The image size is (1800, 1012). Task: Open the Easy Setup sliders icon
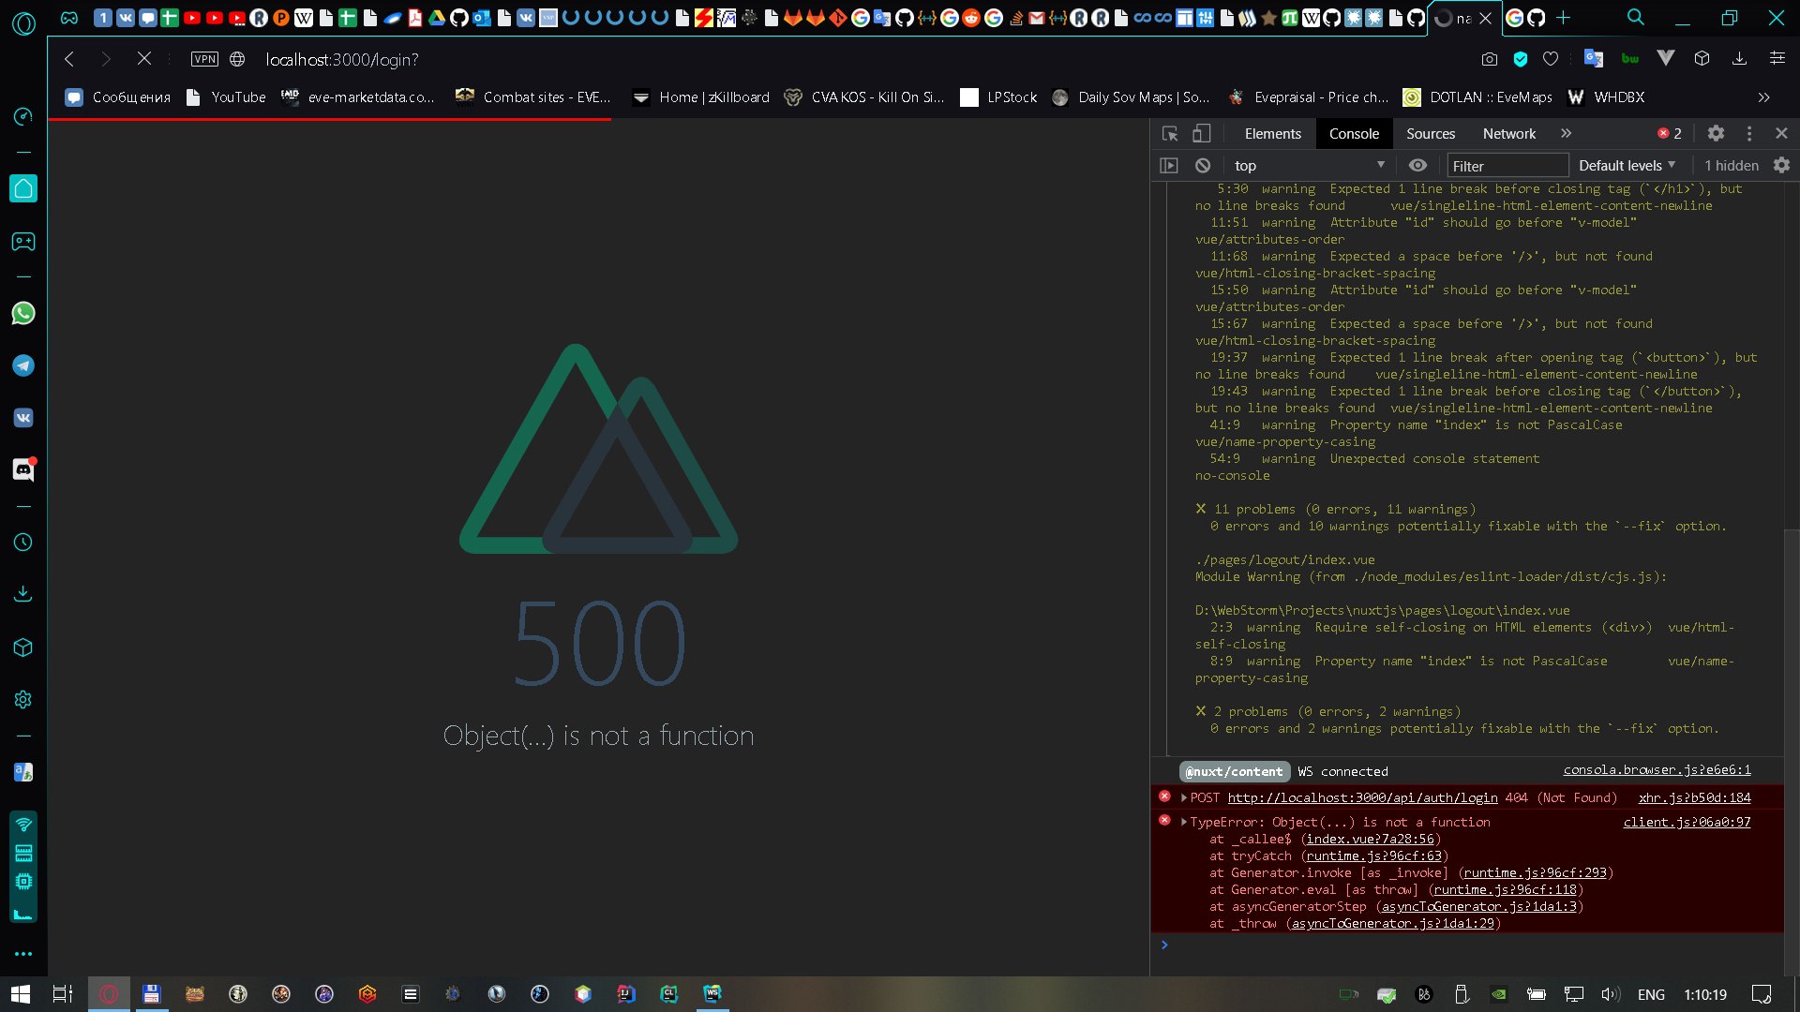coord(1777,59)
